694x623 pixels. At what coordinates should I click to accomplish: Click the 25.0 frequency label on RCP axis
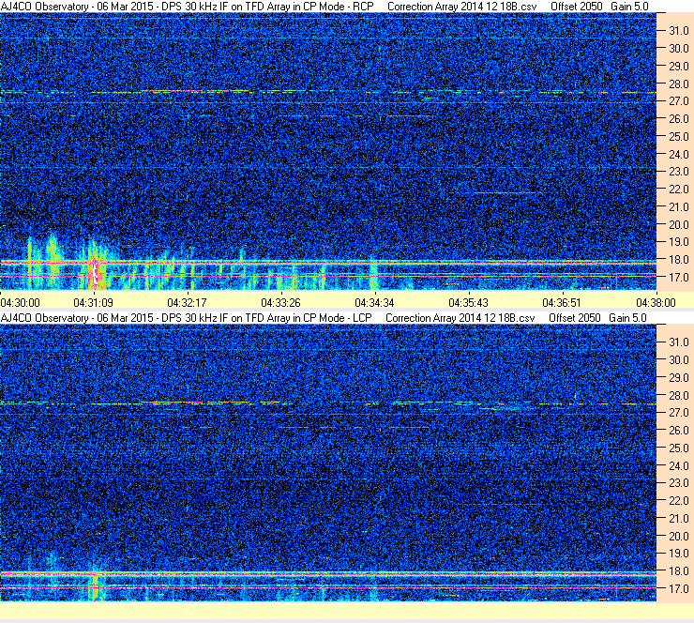(x=678, y=136)
